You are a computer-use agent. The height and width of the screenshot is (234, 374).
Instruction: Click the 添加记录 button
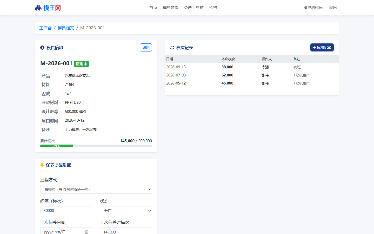point(322,48)
